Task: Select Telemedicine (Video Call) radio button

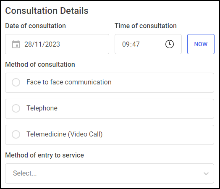Action: (x=16, y=134)
